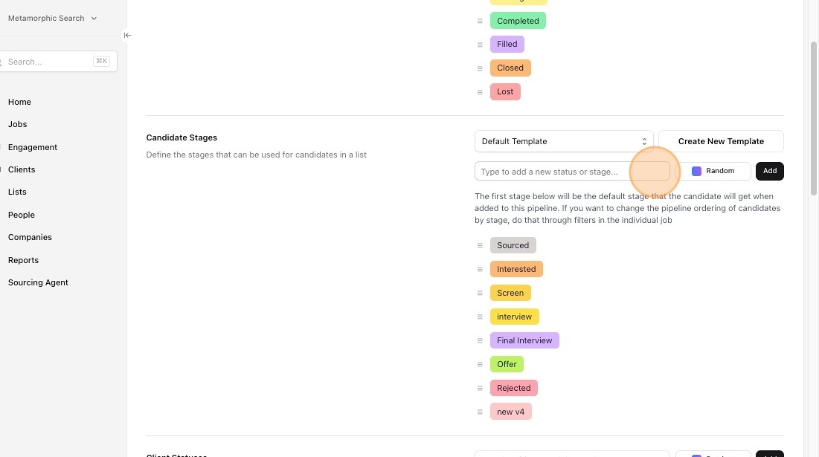Click drag handle next to Offer stage
Screen dimensions: 819x457
pos(480,364)
